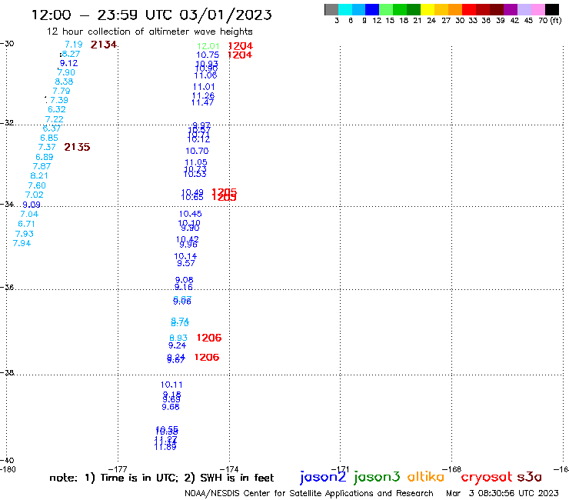This screenshot has width=569, height=500.
Task: Click the orange 30 ft legend swatch
Action: click(x=455, y=9)
